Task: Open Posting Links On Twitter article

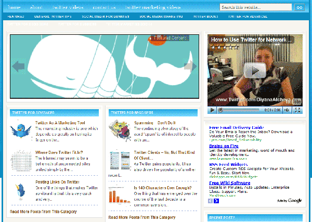Action: 57,182
